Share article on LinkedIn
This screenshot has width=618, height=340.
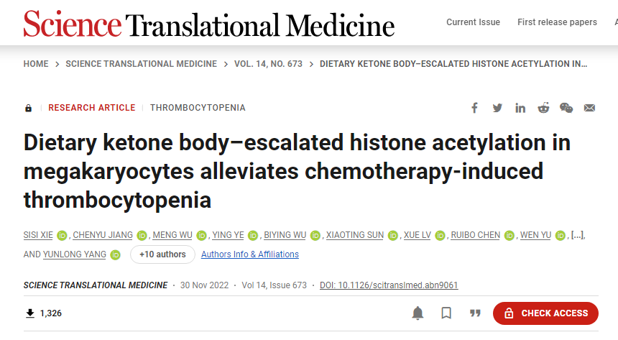[520, 108]
